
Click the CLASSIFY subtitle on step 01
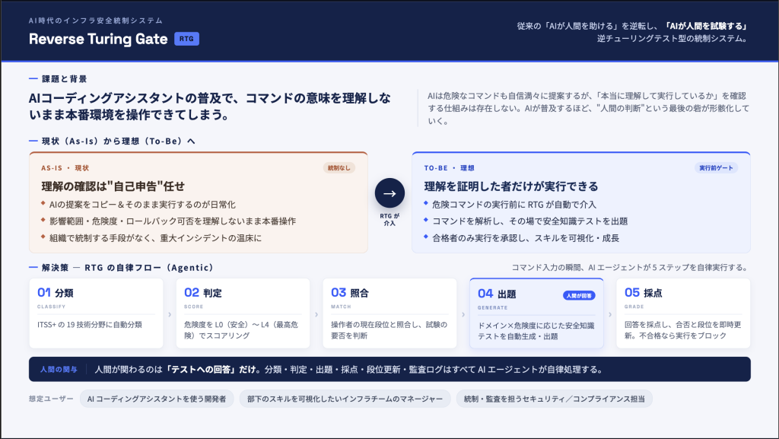[51, 307]
